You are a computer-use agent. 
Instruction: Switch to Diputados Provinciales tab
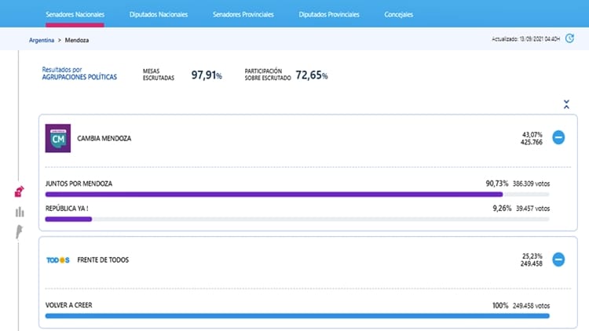click(329, 15)
